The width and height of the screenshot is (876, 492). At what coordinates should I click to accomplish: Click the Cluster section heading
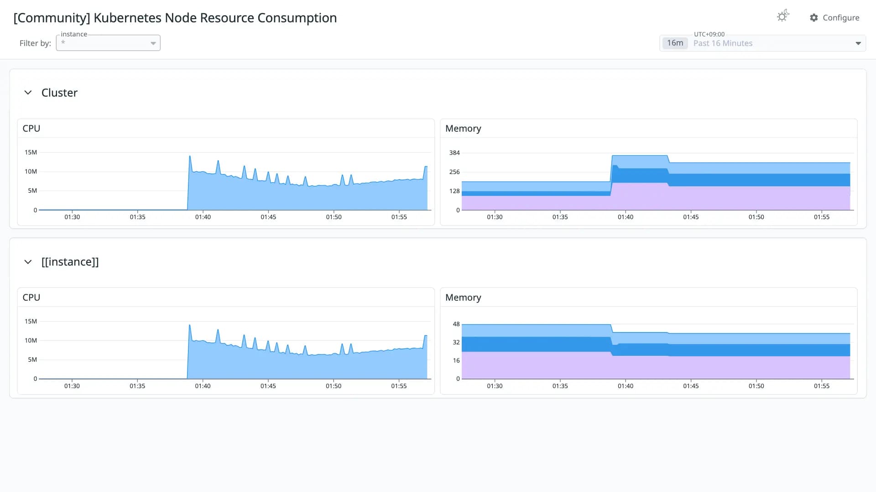[59, 92]
